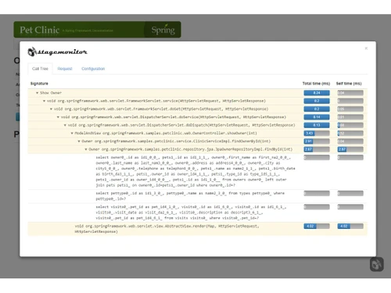Collapse the FrameworkServlet.doGet node
This screenshot has height=293, width=391.
(x=51, y=109)
